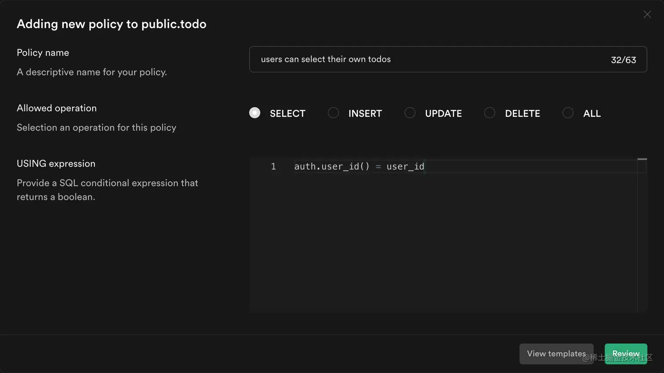Click the 32/63 character counter
Screen dimensions: 664x373
point(623,59)
